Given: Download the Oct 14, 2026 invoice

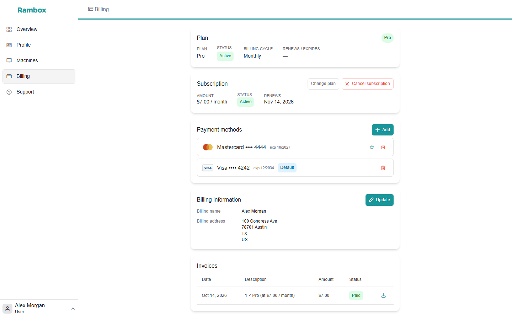Looking at the screenshot, I should [x=383, y=295].
